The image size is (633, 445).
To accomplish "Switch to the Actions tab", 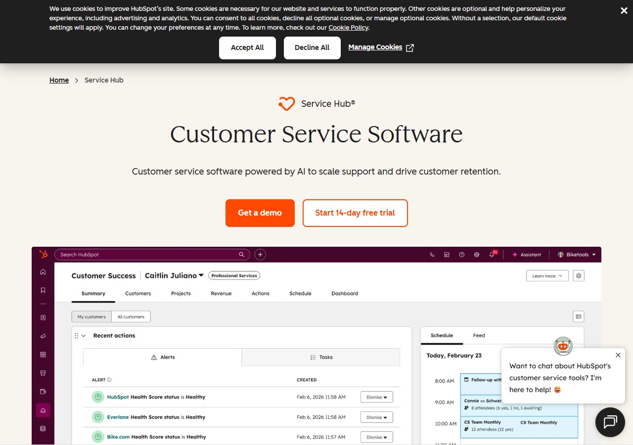I will click(x=261, y=293).
